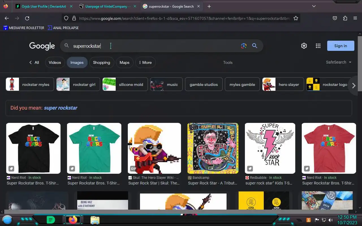Select the 'rockstar girl' chip

(x=78, y=84)
